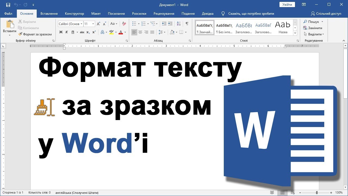Switch to the Вставлення tab
The height and width of the screenshot is (196, 348).
(x=49, y=13)
